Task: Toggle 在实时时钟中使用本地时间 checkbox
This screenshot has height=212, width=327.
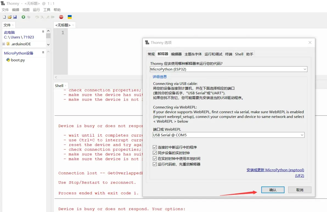Action: 155,159
